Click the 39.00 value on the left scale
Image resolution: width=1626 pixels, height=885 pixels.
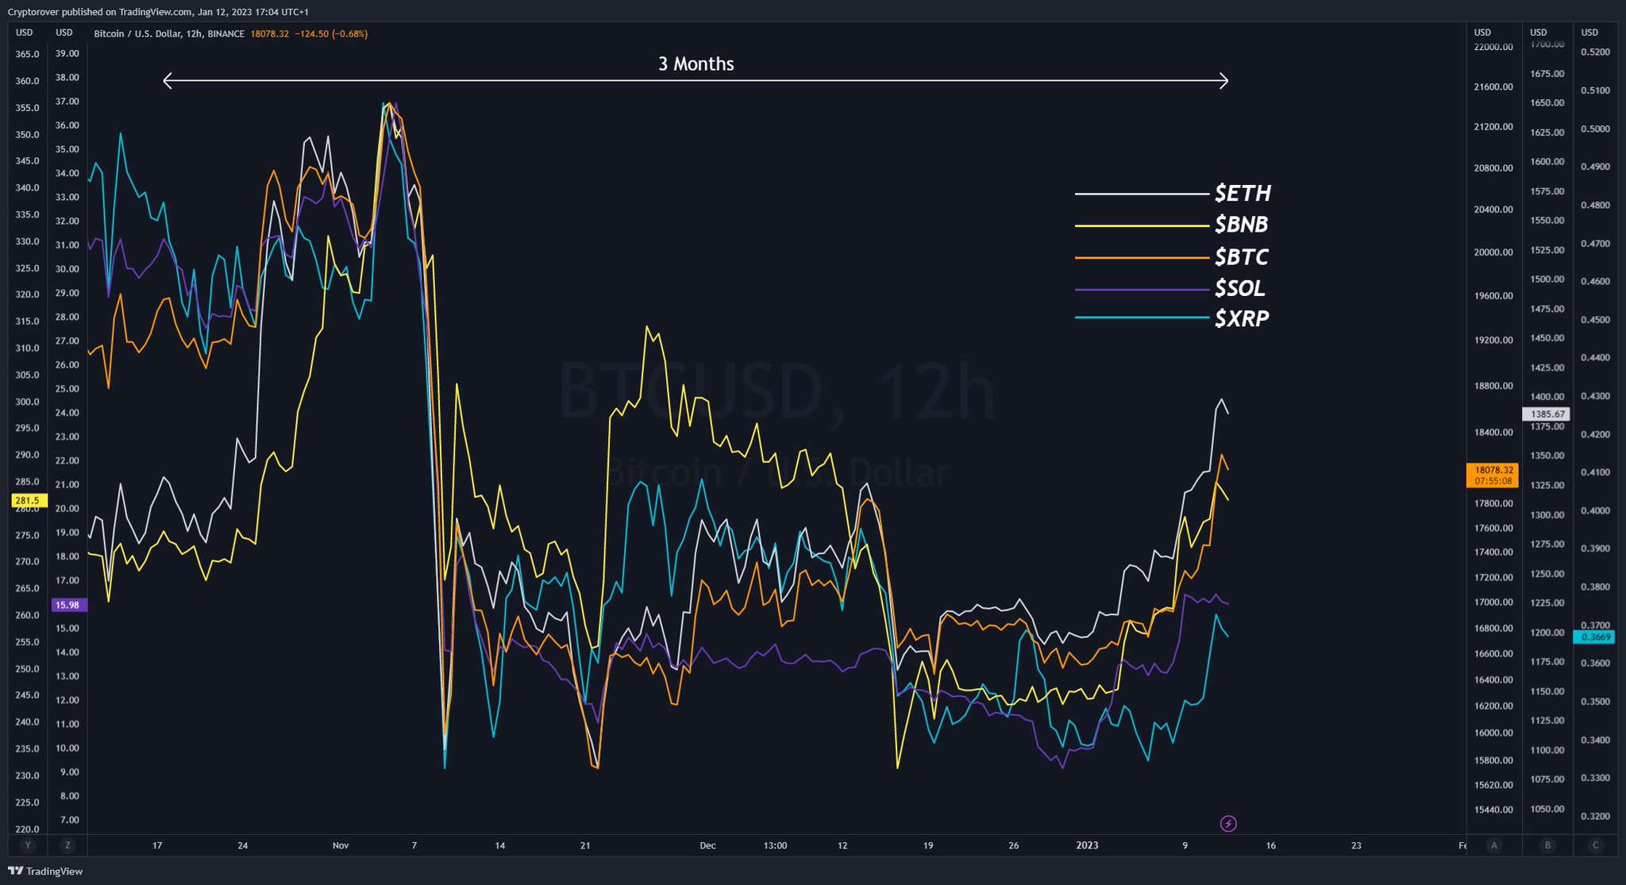67,54
